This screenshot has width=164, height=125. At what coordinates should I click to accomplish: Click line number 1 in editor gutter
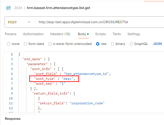[x=12, y=54]
